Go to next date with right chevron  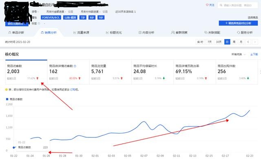(255, 42)
